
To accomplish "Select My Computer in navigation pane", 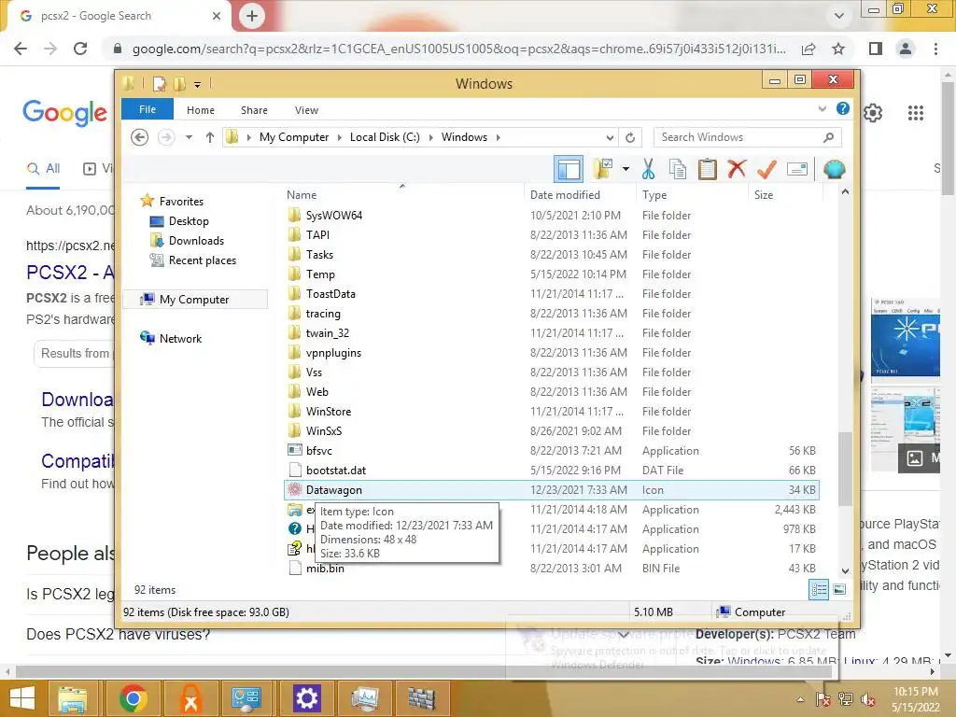I will tap(194, 300).
